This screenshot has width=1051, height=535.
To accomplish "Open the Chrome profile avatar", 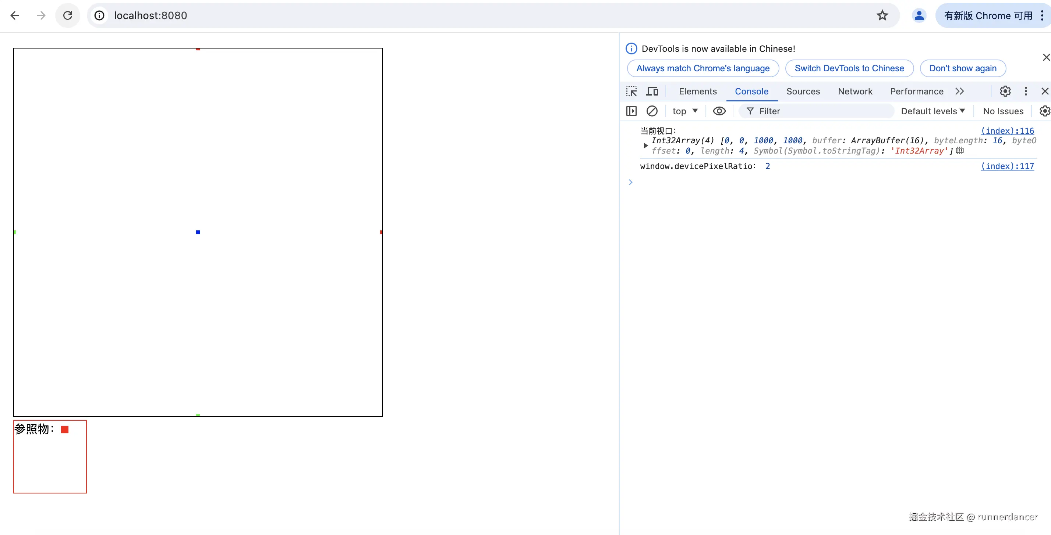I will pyautogui.click(x=919, y=15).
